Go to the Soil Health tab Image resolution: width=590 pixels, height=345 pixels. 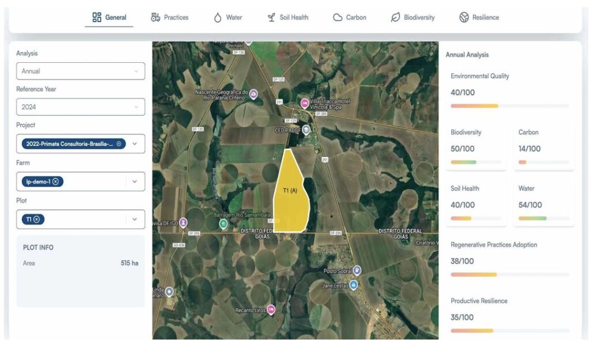[x=288, y=17]
